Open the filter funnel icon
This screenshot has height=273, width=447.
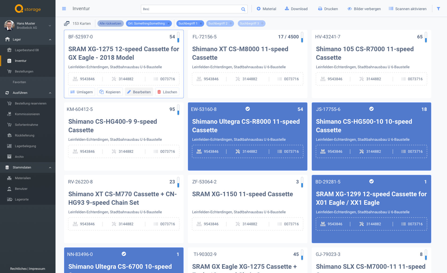tap(438, 9)
